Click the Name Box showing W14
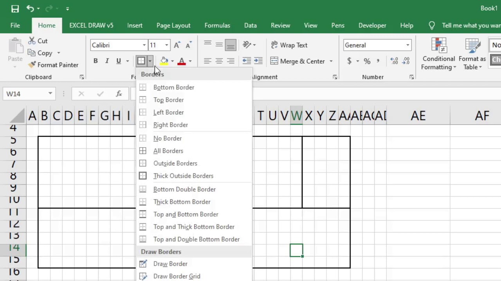This screenshot has width=501, height=281. 25,94
